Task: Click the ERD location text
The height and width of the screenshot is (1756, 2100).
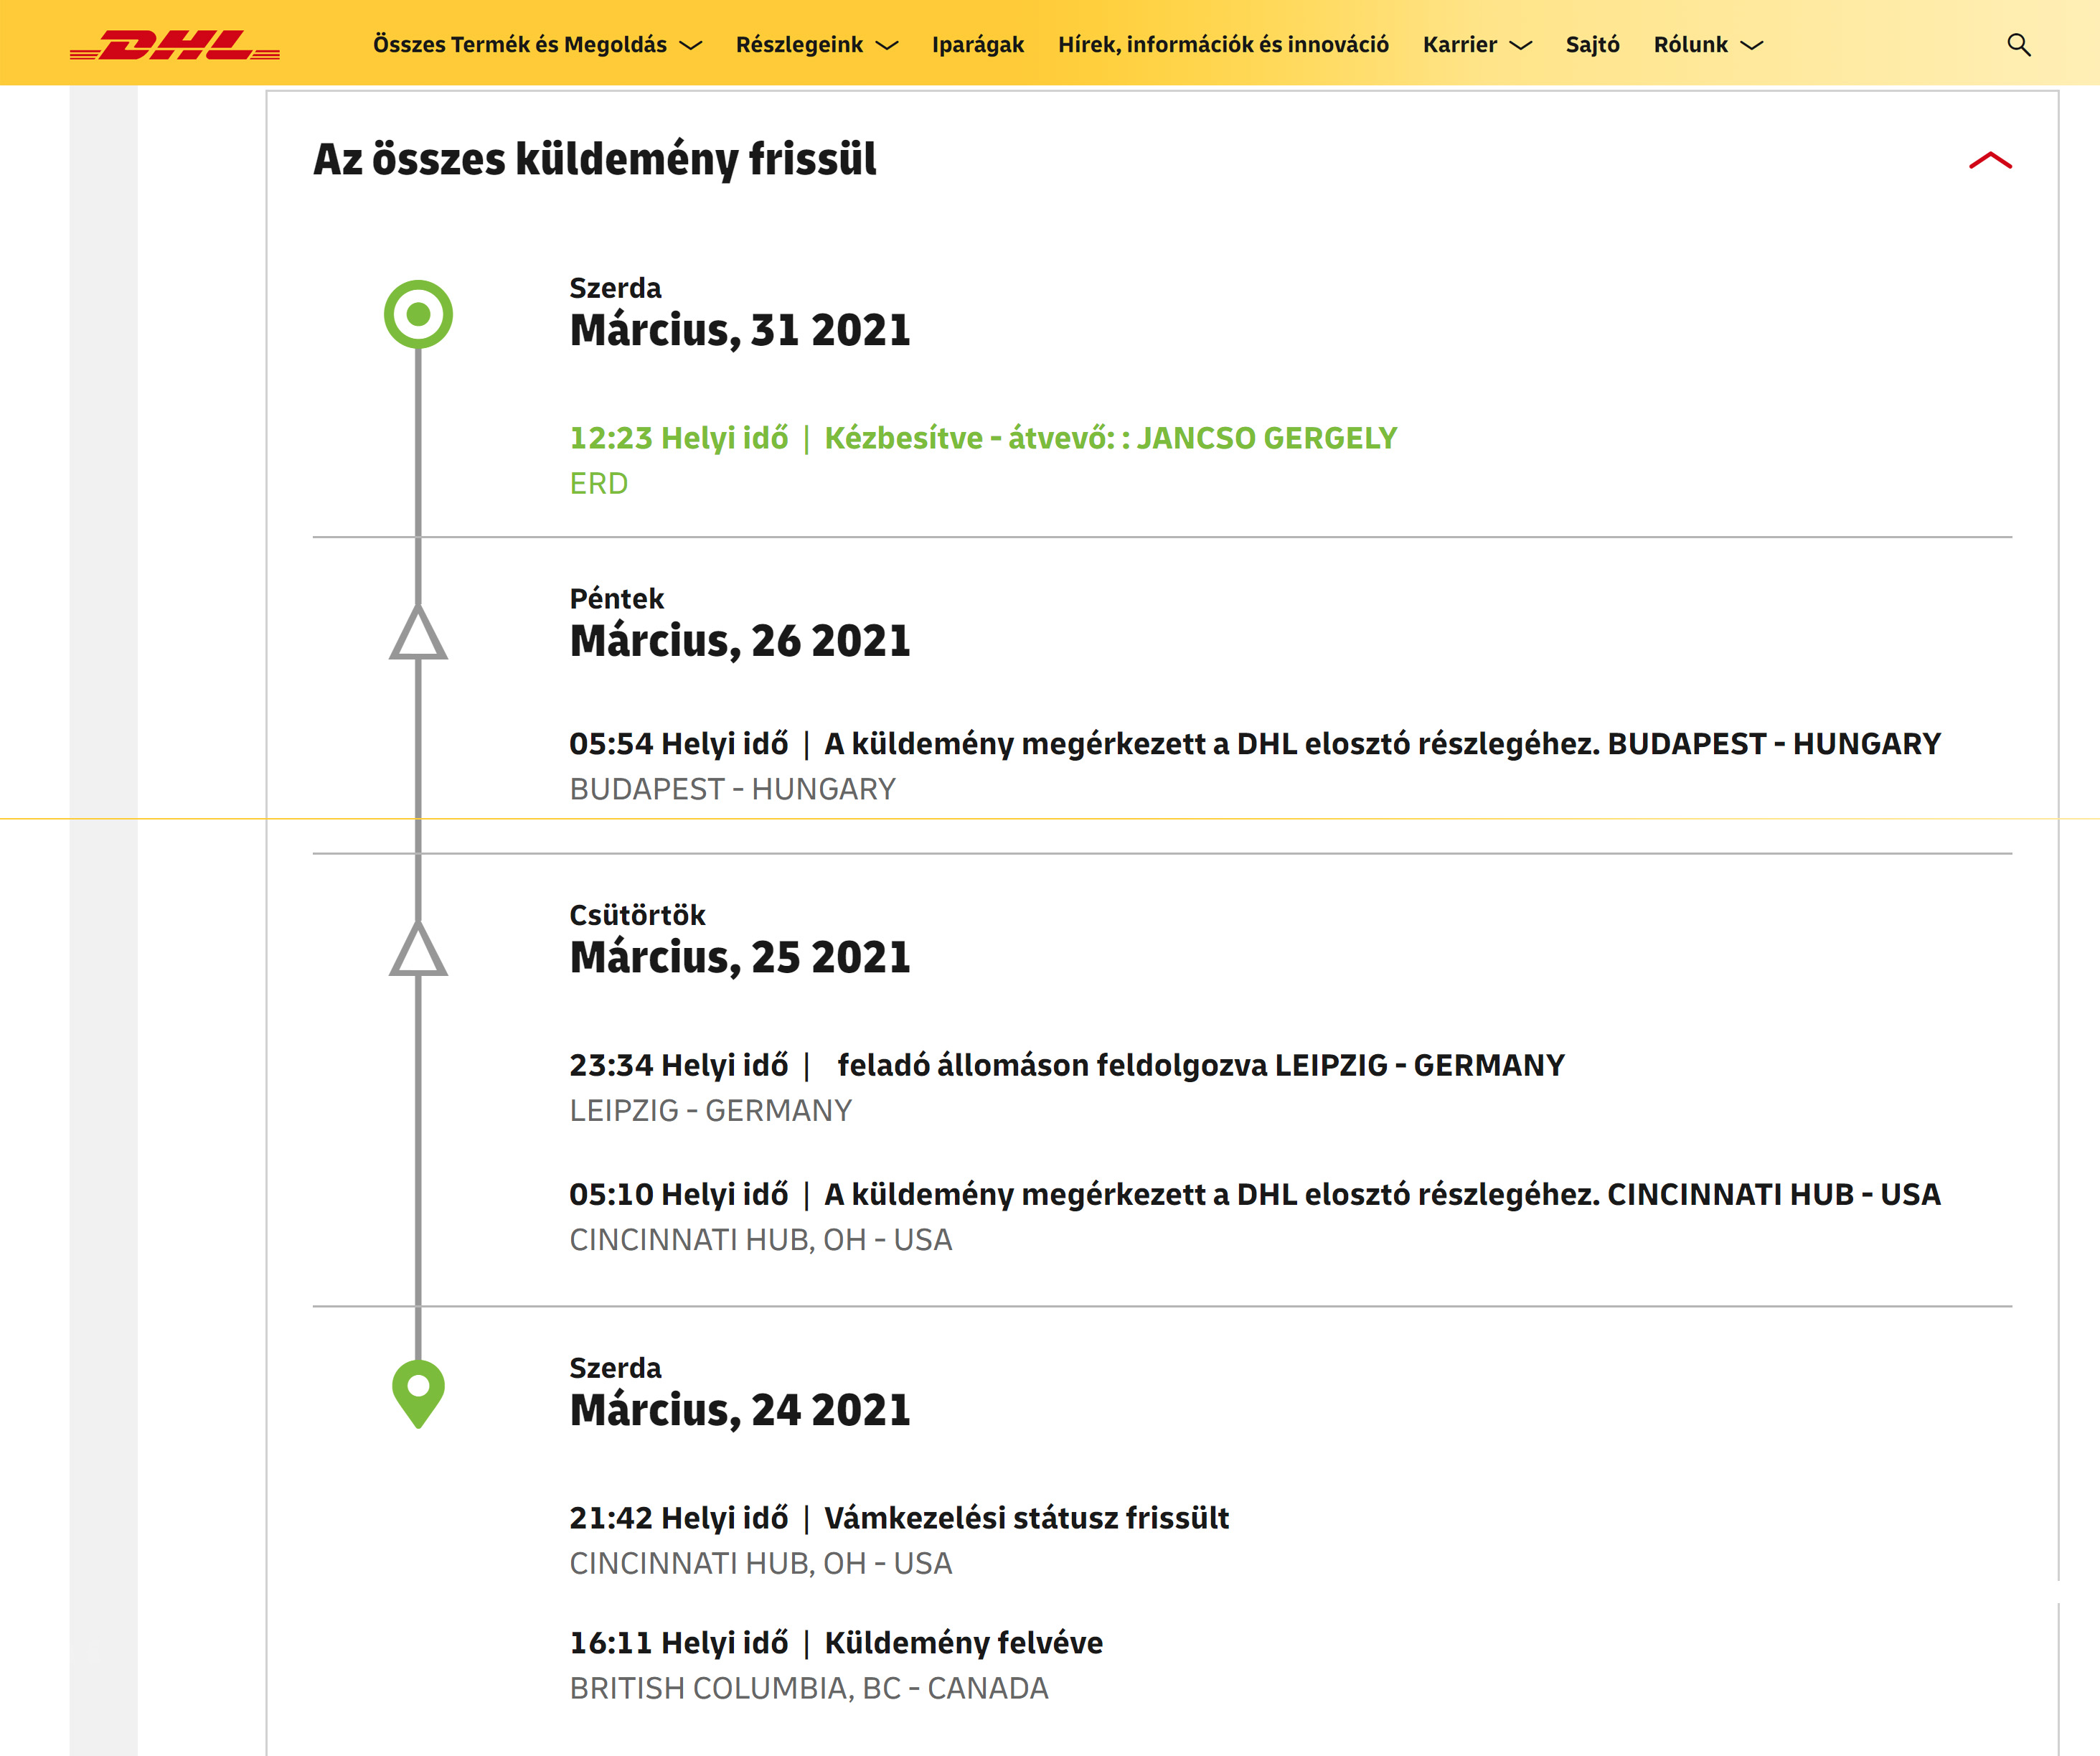Action: click(598, 484)
